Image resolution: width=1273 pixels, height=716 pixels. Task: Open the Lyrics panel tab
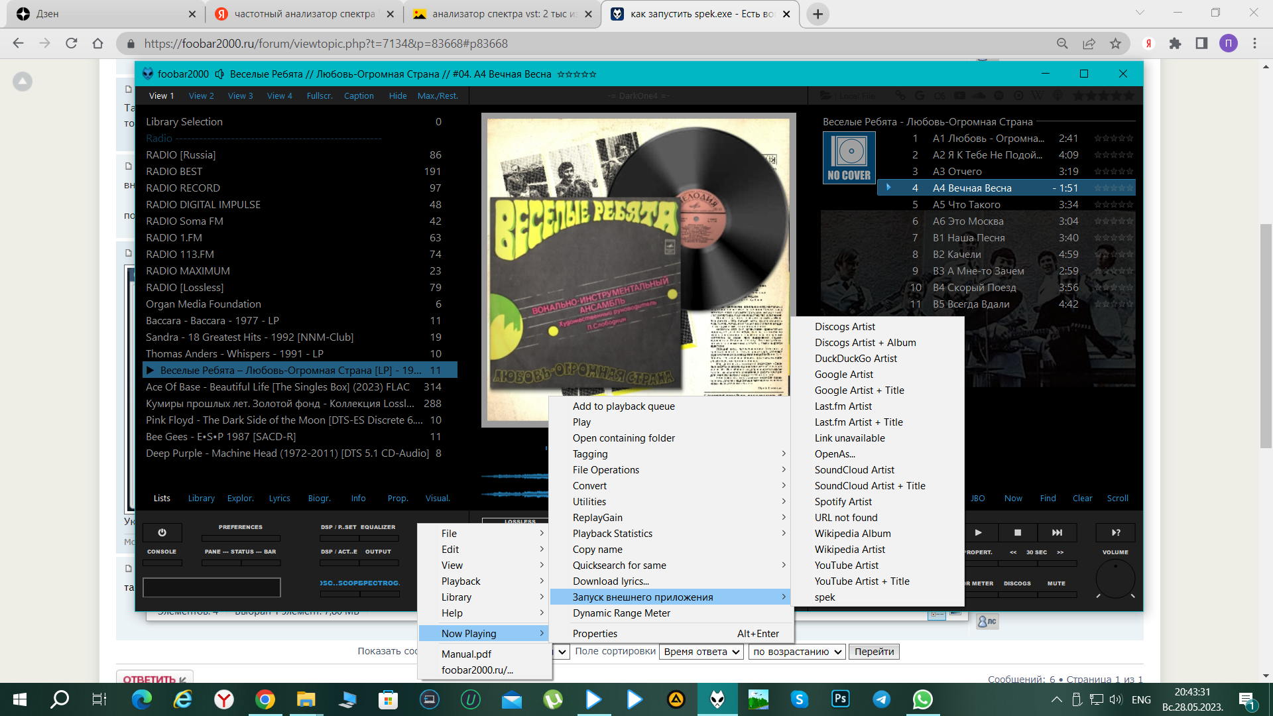point(279,499)
